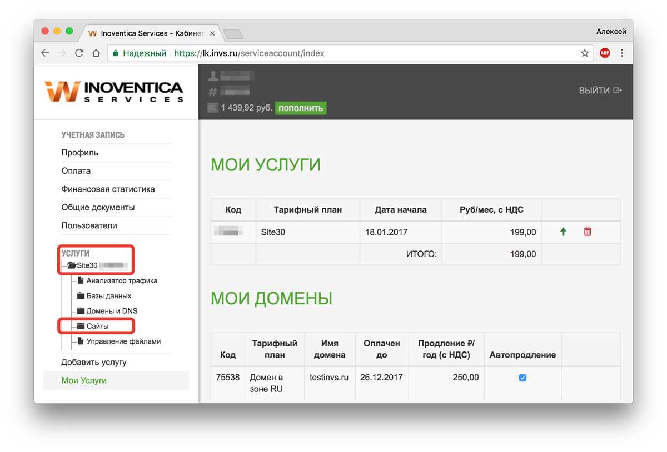
Task: Click the secure padlock icon in the address bar
Action: [116, 53]
